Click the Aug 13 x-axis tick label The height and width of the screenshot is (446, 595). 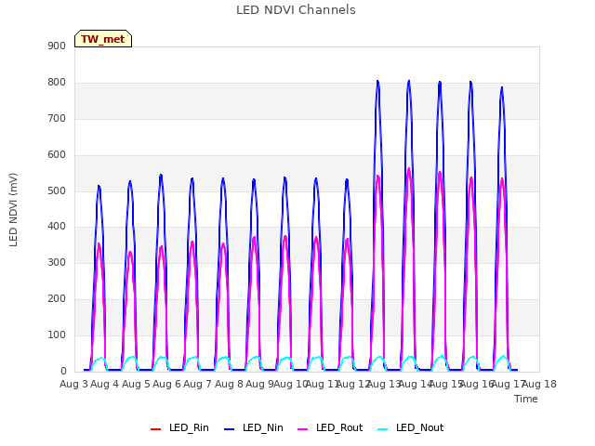pos(384,384)
